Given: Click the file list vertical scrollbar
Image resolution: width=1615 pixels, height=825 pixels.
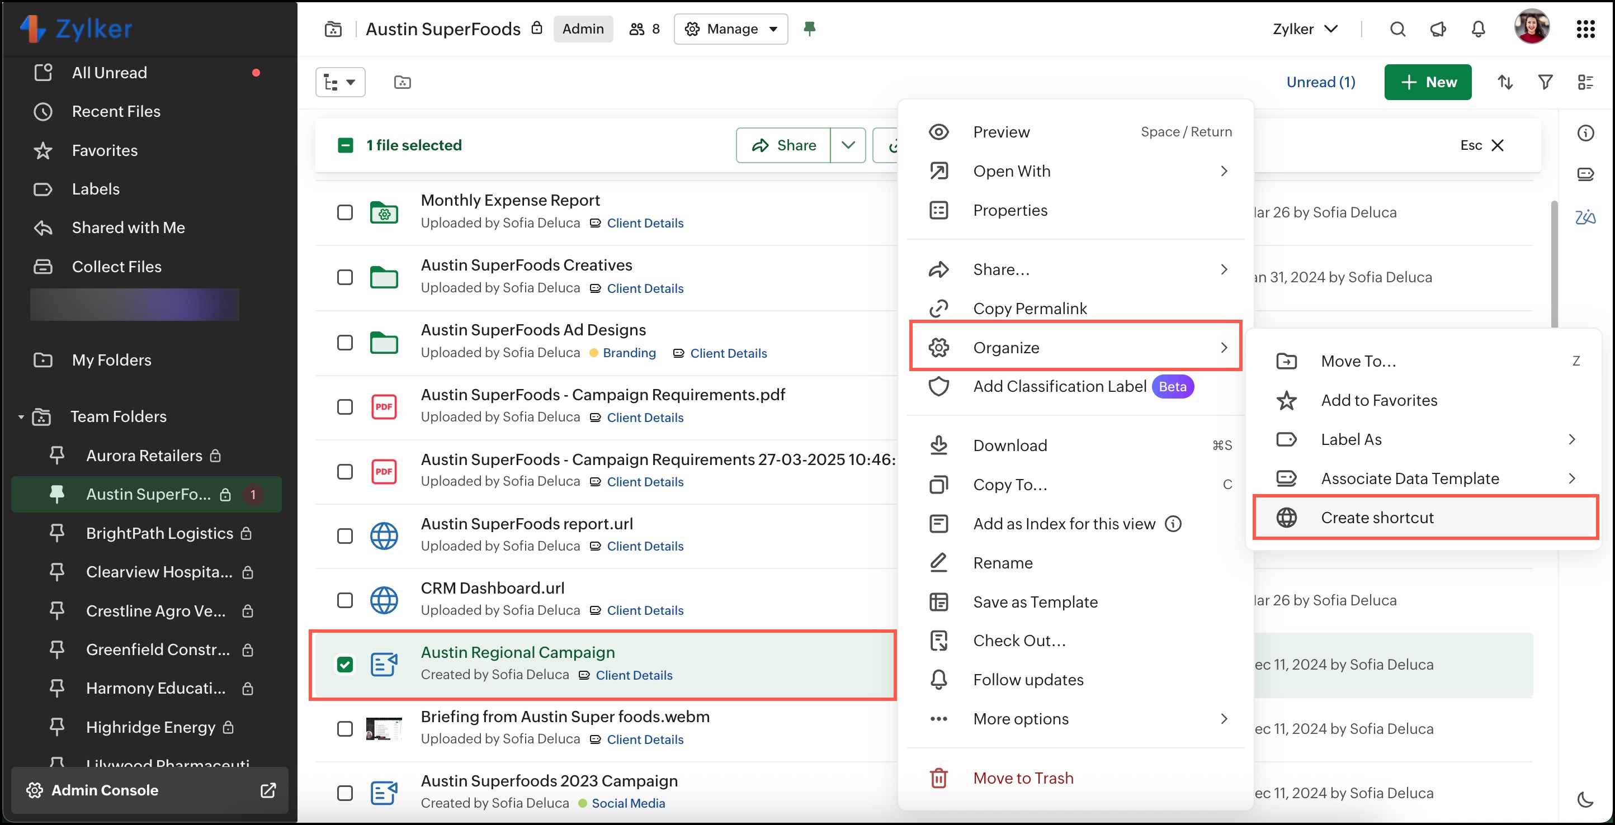Looking at the screenshot, I should point(1554,263).
